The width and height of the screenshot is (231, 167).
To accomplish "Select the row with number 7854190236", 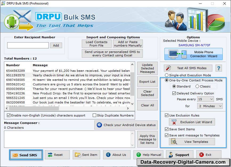I will coord(67,93).
